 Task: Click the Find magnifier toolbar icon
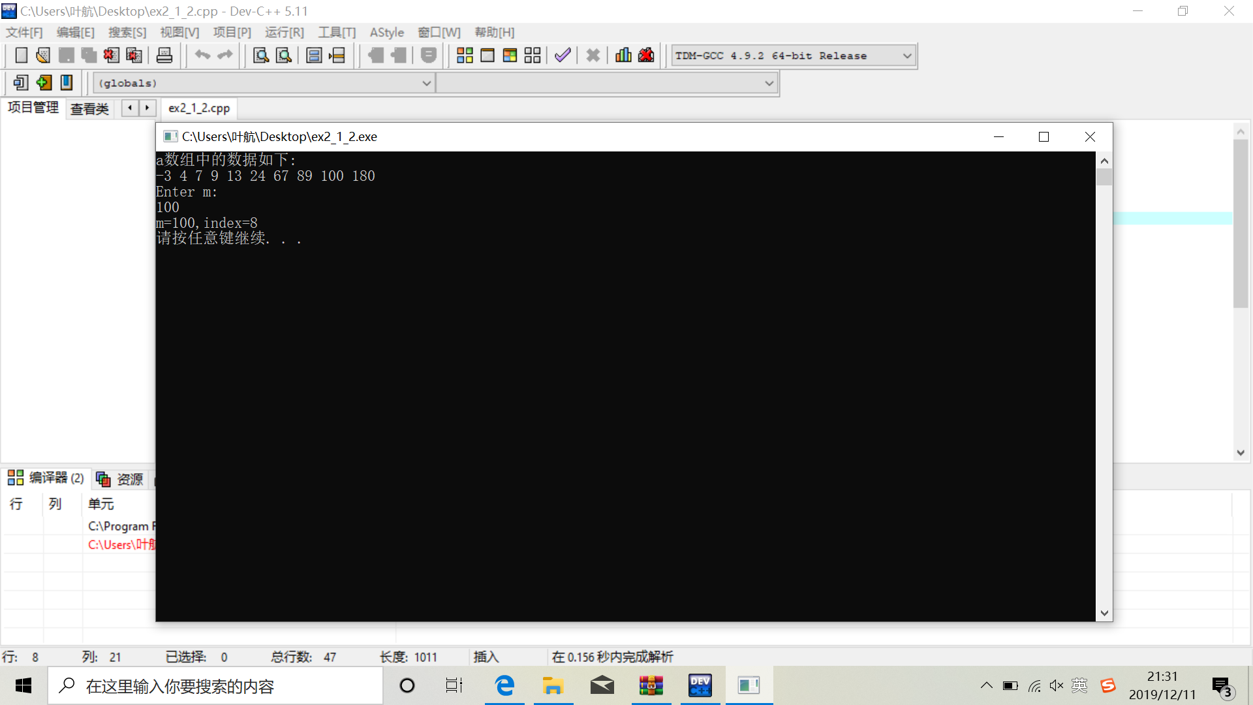(x=261, y=55)
